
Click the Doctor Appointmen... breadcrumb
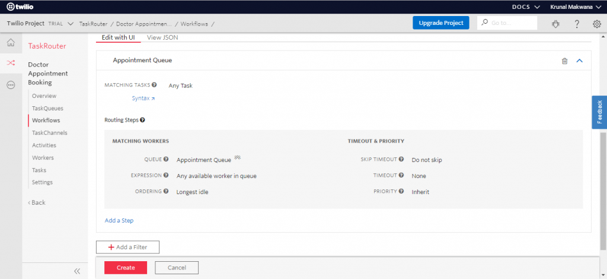(x=143, y=24)
